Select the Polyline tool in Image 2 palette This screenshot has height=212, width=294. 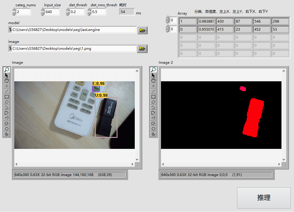pos(153,107)
